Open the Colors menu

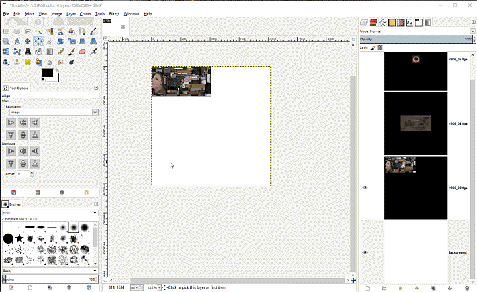pos(85,14)
